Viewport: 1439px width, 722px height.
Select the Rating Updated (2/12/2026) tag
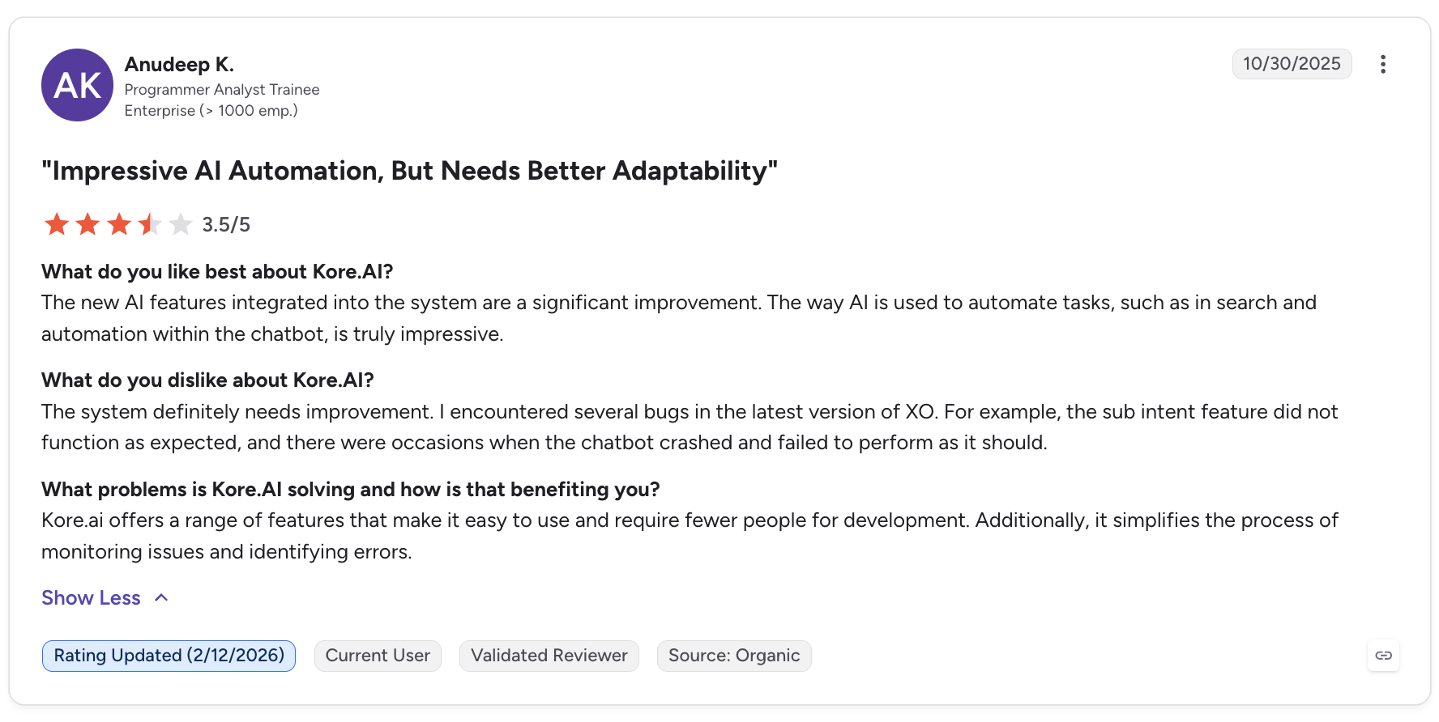click(x=169, y=656)
